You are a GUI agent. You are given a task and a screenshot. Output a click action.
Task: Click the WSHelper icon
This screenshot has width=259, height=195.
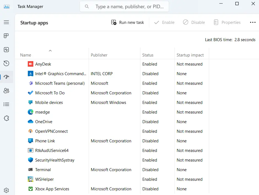[x=30, y=179]
